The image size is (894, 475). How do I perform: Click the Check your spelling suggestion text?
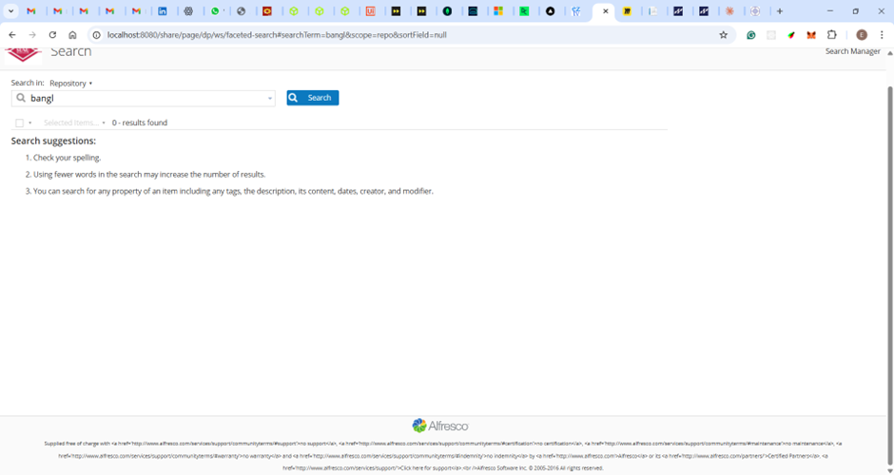coord(67,158)
